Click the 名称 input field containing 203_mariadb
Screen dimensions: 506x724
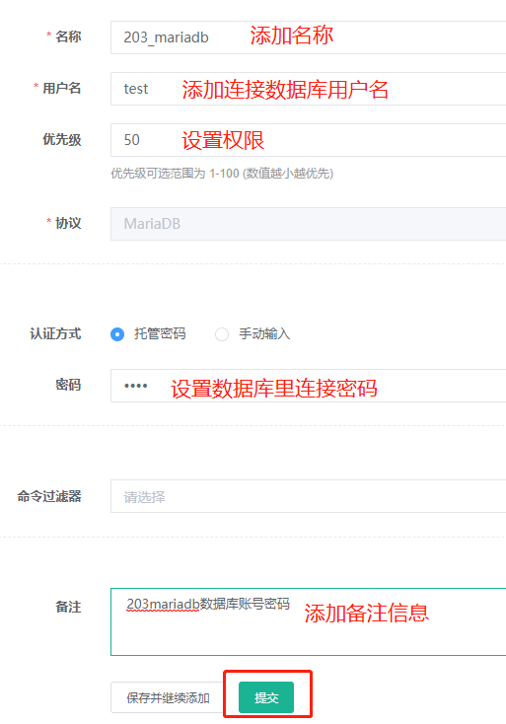pyautogui.click(x=309, y=37)
